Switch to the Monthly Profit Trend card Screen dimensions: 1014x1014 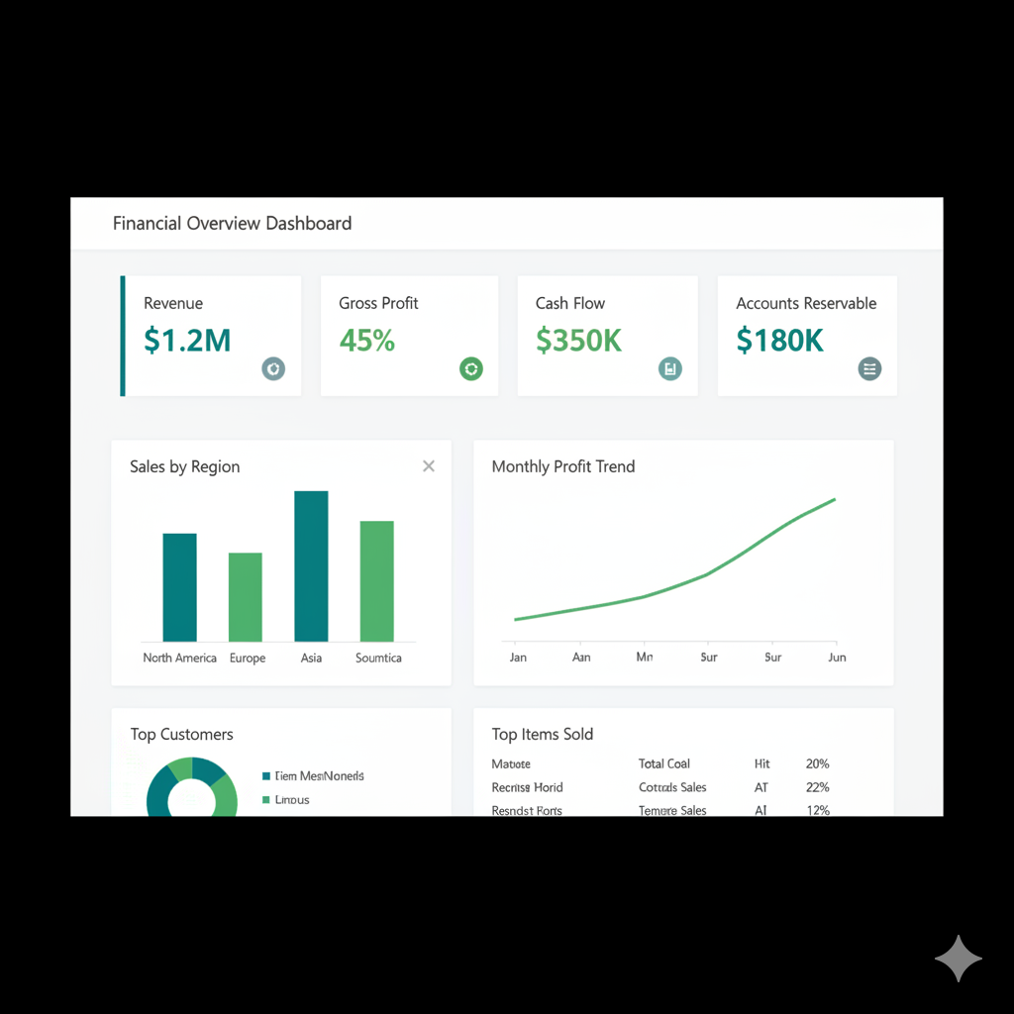(x=562, y=466)
